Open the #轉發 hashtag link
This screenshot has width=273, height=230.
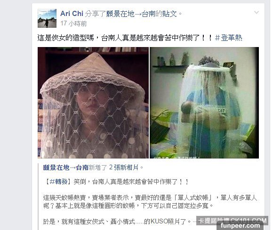click(x=58, y=182)
